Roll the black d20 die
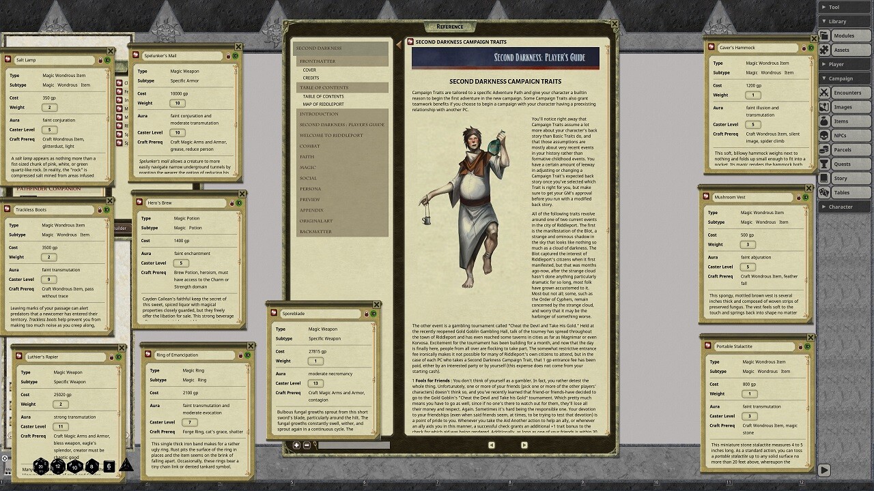874x491 pixels. (x=40, y=466)
